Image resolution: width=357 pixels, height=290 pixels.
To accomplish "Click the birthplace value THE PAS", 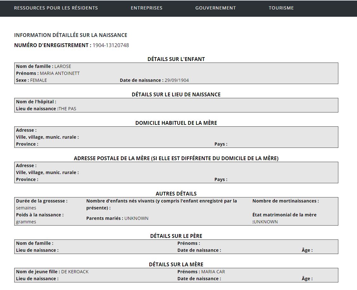I will coord(67,109).
